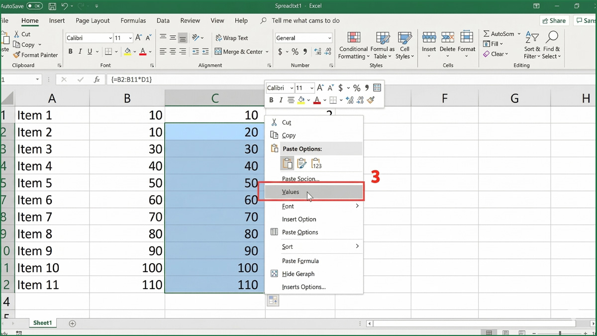The image size is (597, 336).
Task: Click the Save floppy disk icon
Action: (x=52, y=6)
